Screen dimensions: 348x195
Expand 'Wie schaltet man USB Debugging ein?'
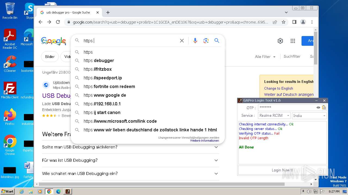[x=130, y=174]
